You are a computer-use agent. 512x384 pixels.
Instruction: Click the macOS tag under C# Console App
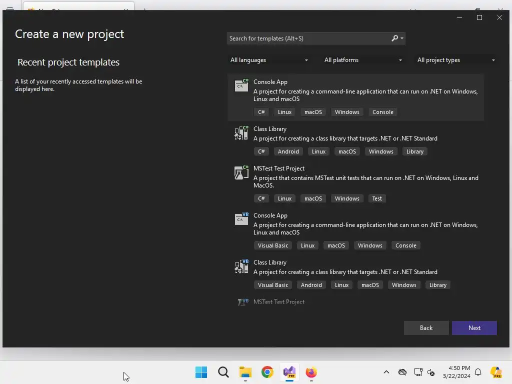click(x=313, y=112)
